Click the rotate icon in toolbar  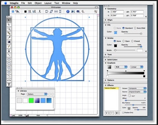46,11
